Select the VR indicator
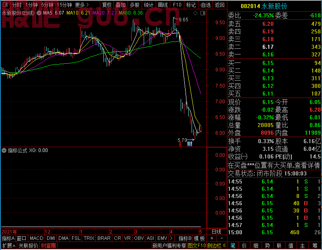Image resolution: width=322 pixels, height=250 pixels. click(x=127, y=238)
